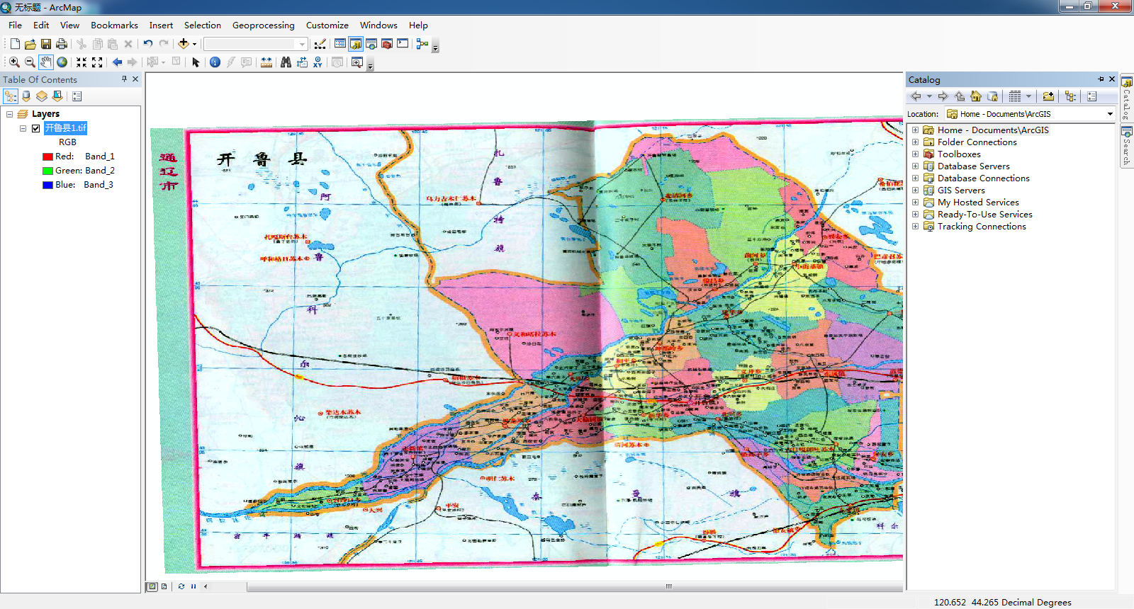Expand GIS Servers in Catalog tree

point(915,190)
